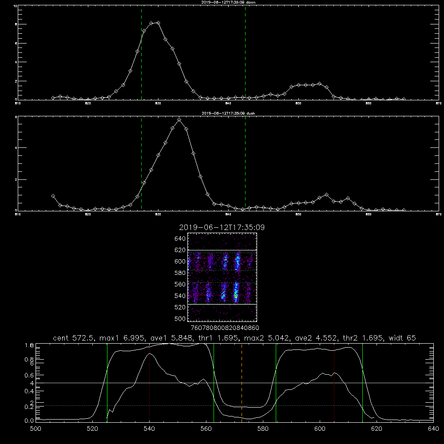Click x-axis label 560 on bottom profile plot

click(206, 429)
